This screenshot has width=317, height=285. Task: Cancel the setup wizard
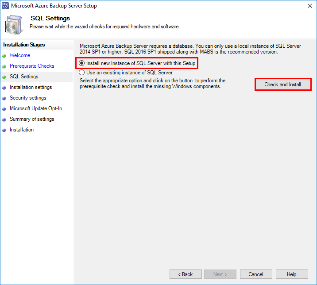256,274
